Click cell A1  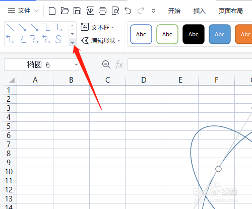[x=35, y=90]
